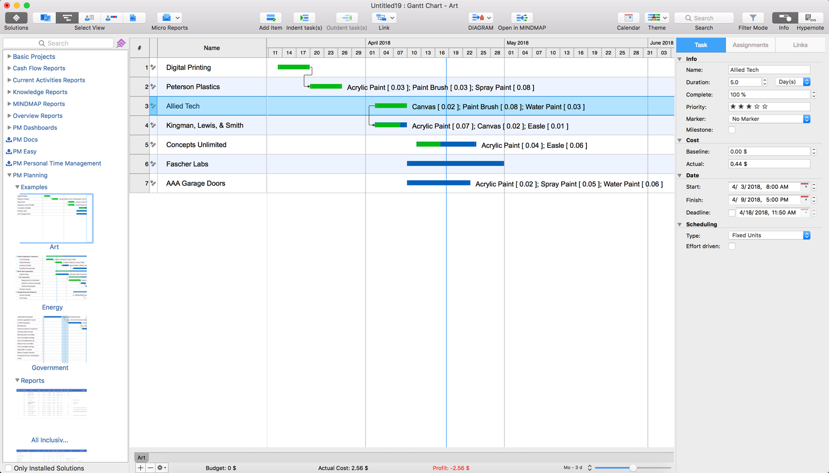829x473 pixels.
Task: Select the AAA Garage Doors task
Action: pyautogui.click(x=196, y=183)
